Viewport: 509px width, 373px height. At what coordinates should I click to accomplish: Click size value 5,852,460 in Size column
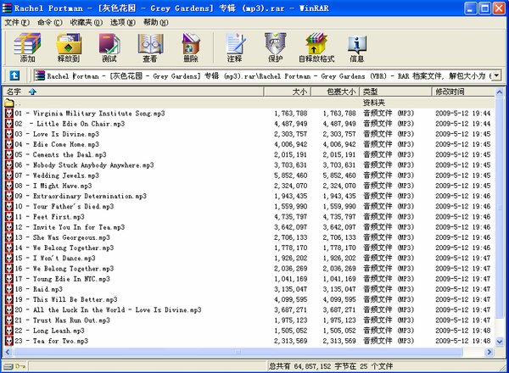(290, 175)
